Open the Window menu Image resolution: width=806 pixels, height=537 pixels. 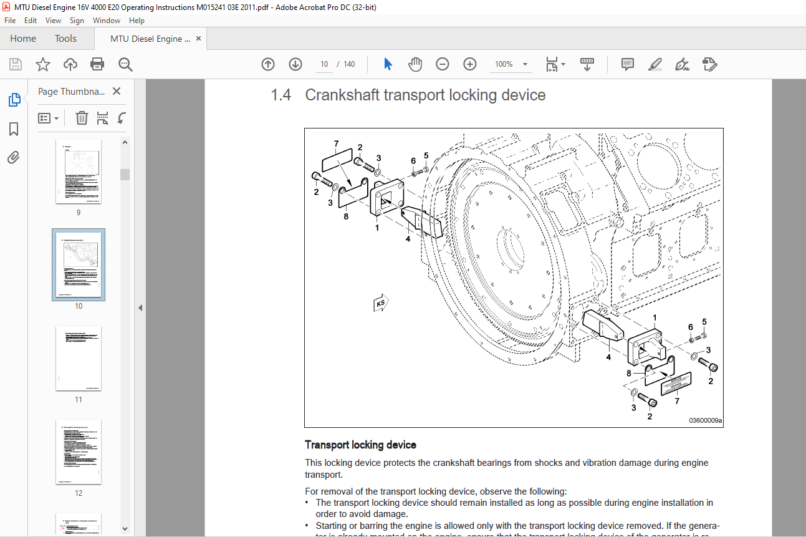pos(107,21)
